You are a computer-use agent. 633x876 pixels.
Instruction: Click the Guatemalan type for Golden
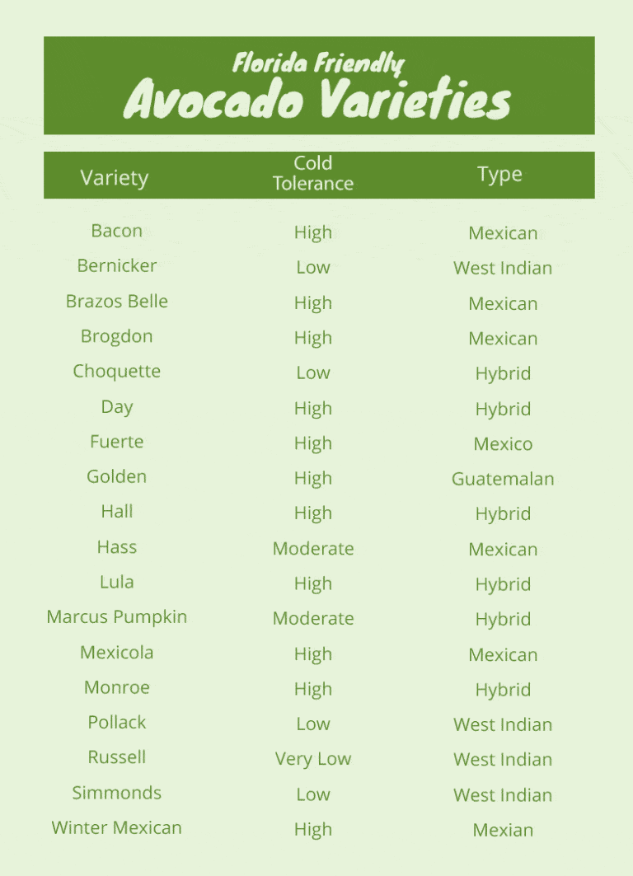503,479
